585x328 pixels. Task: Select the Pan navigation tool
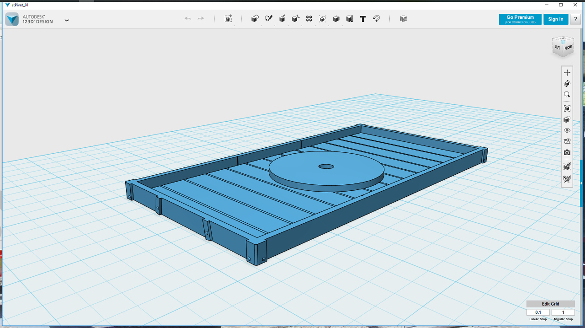click(x=567, y=73)
